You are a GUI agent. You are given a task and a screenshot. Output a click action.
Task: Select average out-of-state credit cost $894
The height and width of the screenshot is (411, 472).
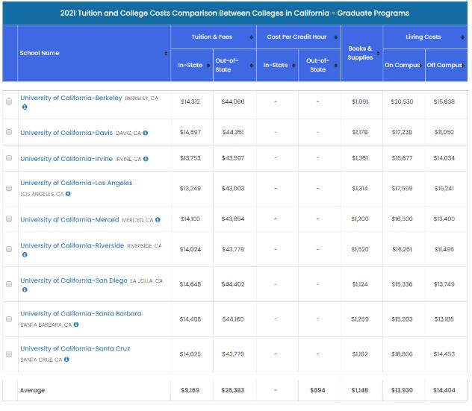click(x=317, y=390)
